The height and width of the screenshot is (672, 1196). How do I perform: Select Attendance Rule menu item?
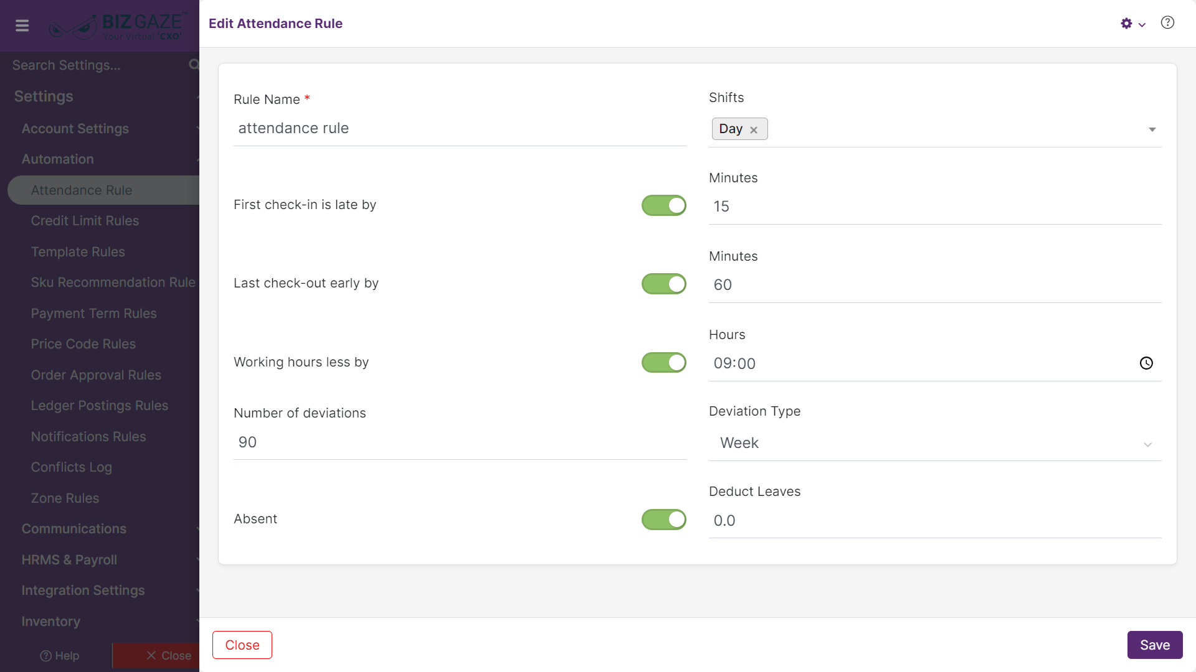pos(103,190)
